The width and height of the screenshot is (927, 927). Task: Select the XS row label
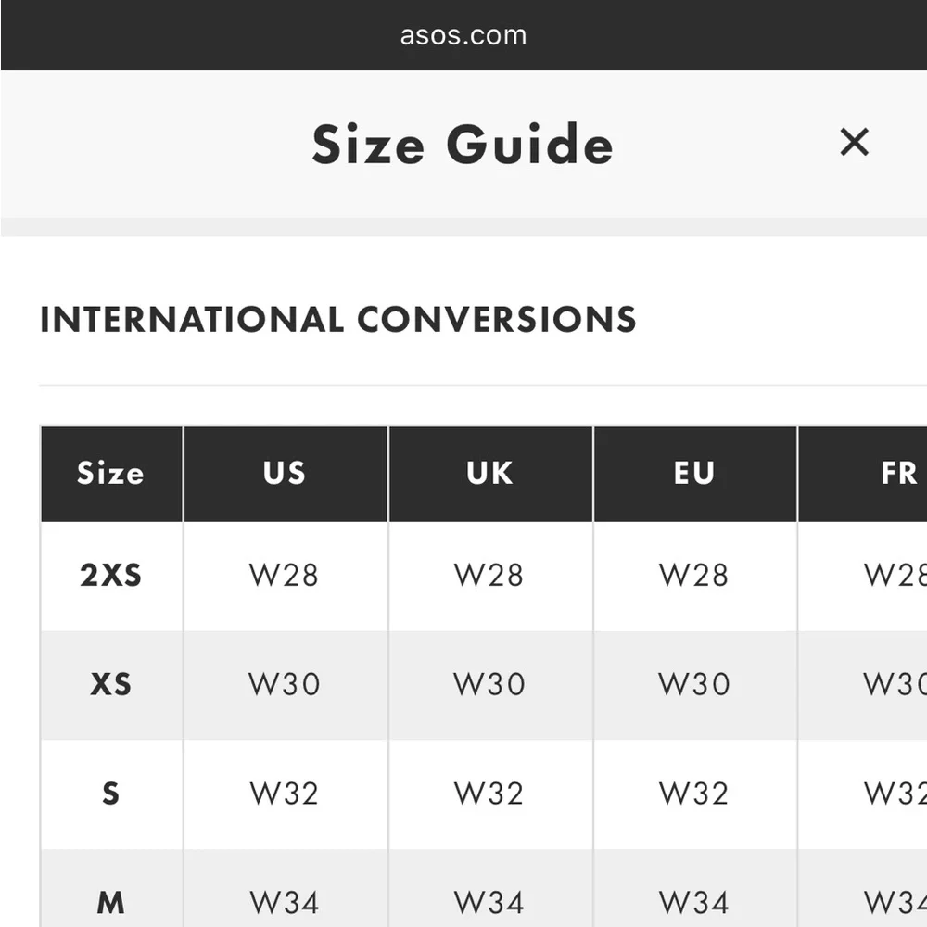point(111,685)
